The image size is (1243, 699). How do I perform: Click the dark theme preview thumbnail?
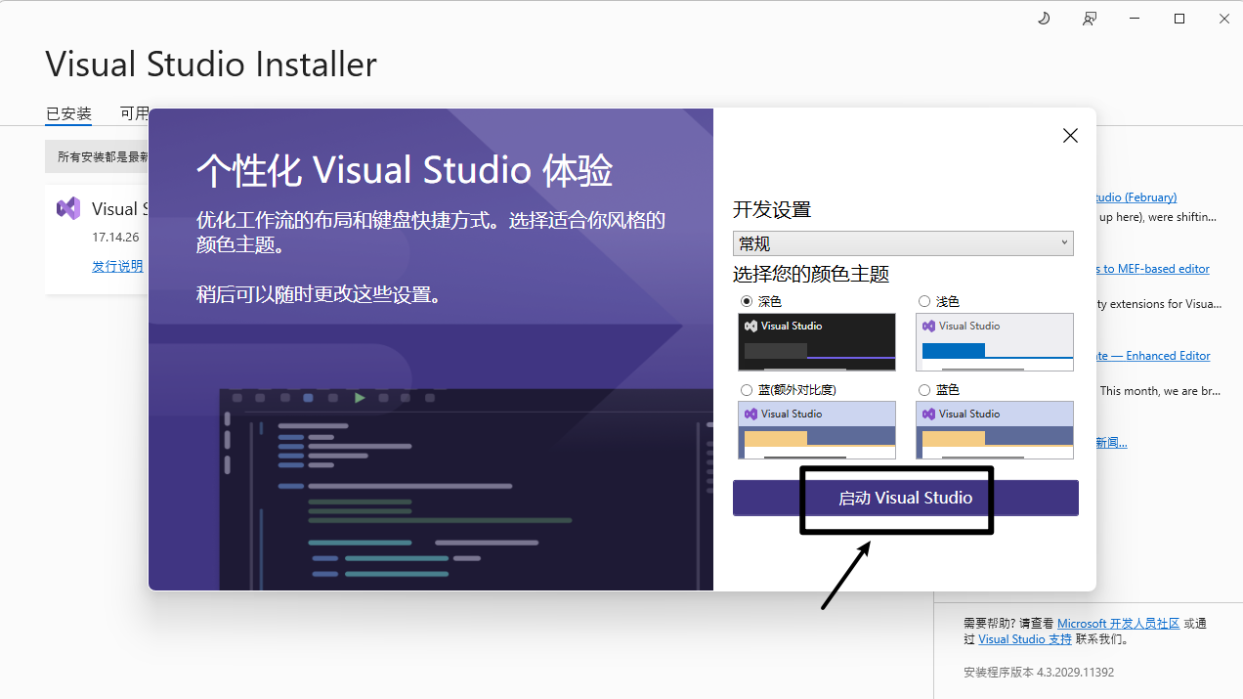click(817, 342)
